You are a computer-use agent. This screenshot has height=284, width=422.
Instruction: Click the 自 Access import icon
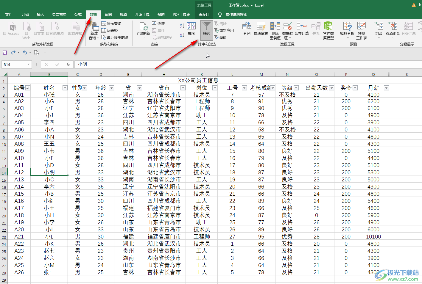pyautogui.click(x=11, y=29)
